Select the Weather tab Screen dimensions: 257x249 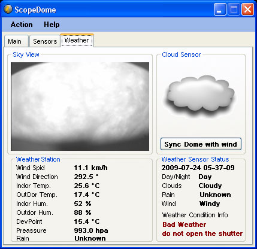coord(77,40)
